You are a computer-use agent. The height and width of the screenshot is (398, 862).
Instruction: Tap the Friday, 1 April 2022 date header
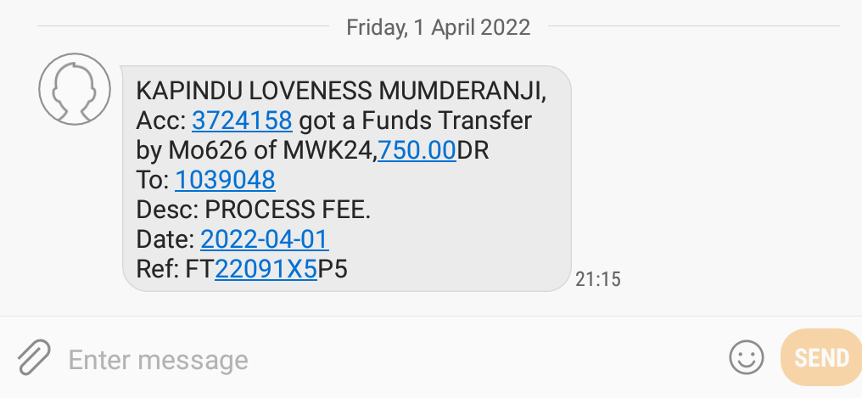438,27
